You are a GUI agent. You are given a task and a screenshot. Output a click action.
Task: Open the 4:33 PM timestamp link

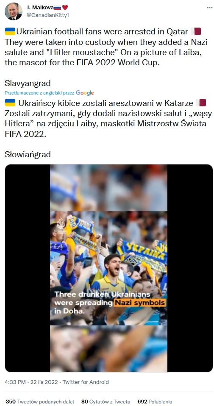[x=14, y=382]
